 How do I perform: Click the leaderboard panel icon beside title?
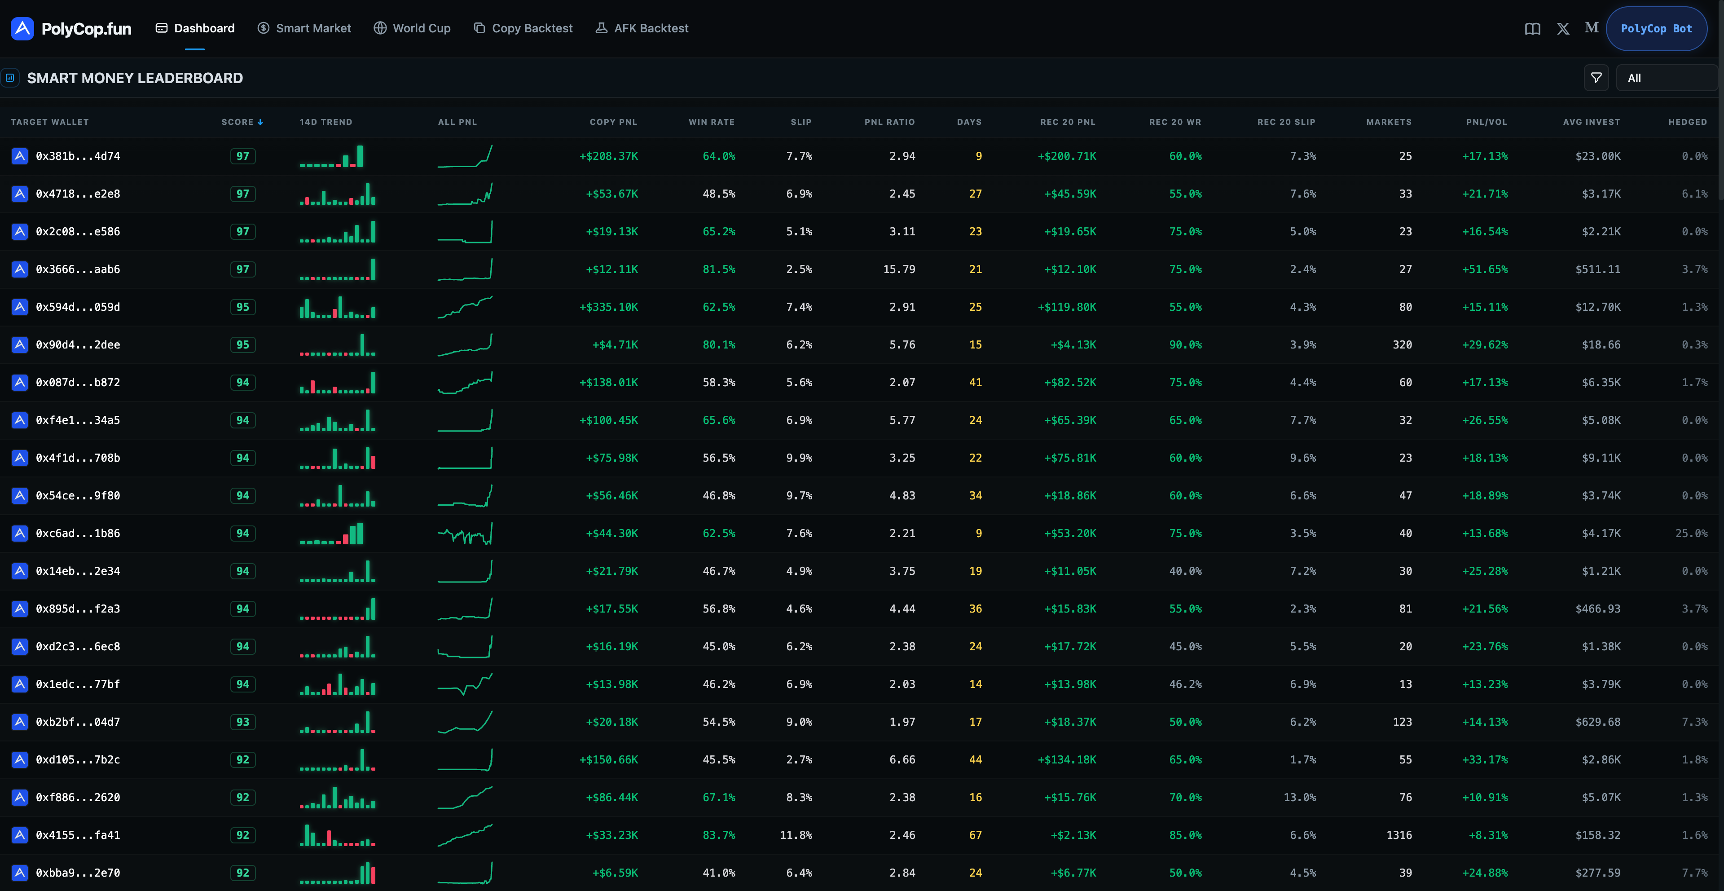point(10,78)
